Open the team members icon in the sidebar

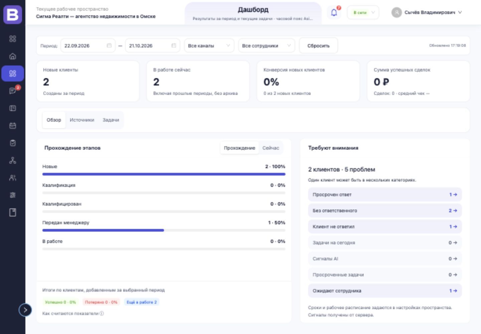click(13, 178)
